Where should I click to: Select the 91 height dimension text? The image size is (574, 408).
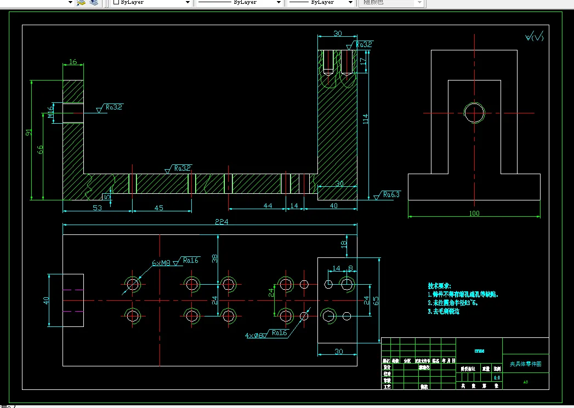point(29,132)
